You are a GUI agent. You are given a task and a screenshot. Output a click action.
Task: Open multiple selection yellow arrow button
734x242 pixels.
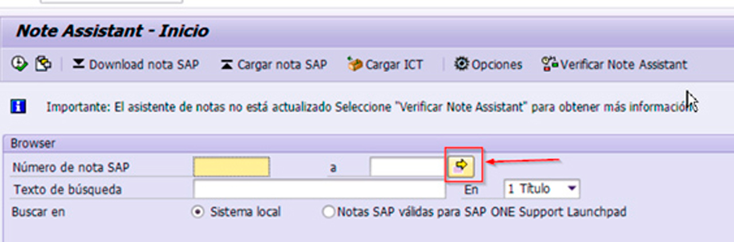pos(462,166)
